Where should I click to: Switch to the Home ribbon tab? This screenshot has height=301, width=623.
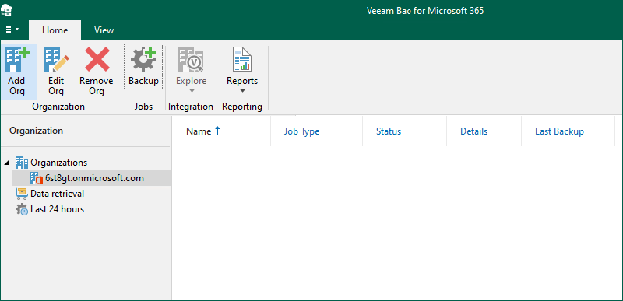point(55,30)
